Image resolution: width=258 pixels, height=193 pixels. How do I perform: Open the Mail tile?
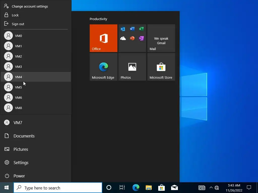tap(161, 38)
